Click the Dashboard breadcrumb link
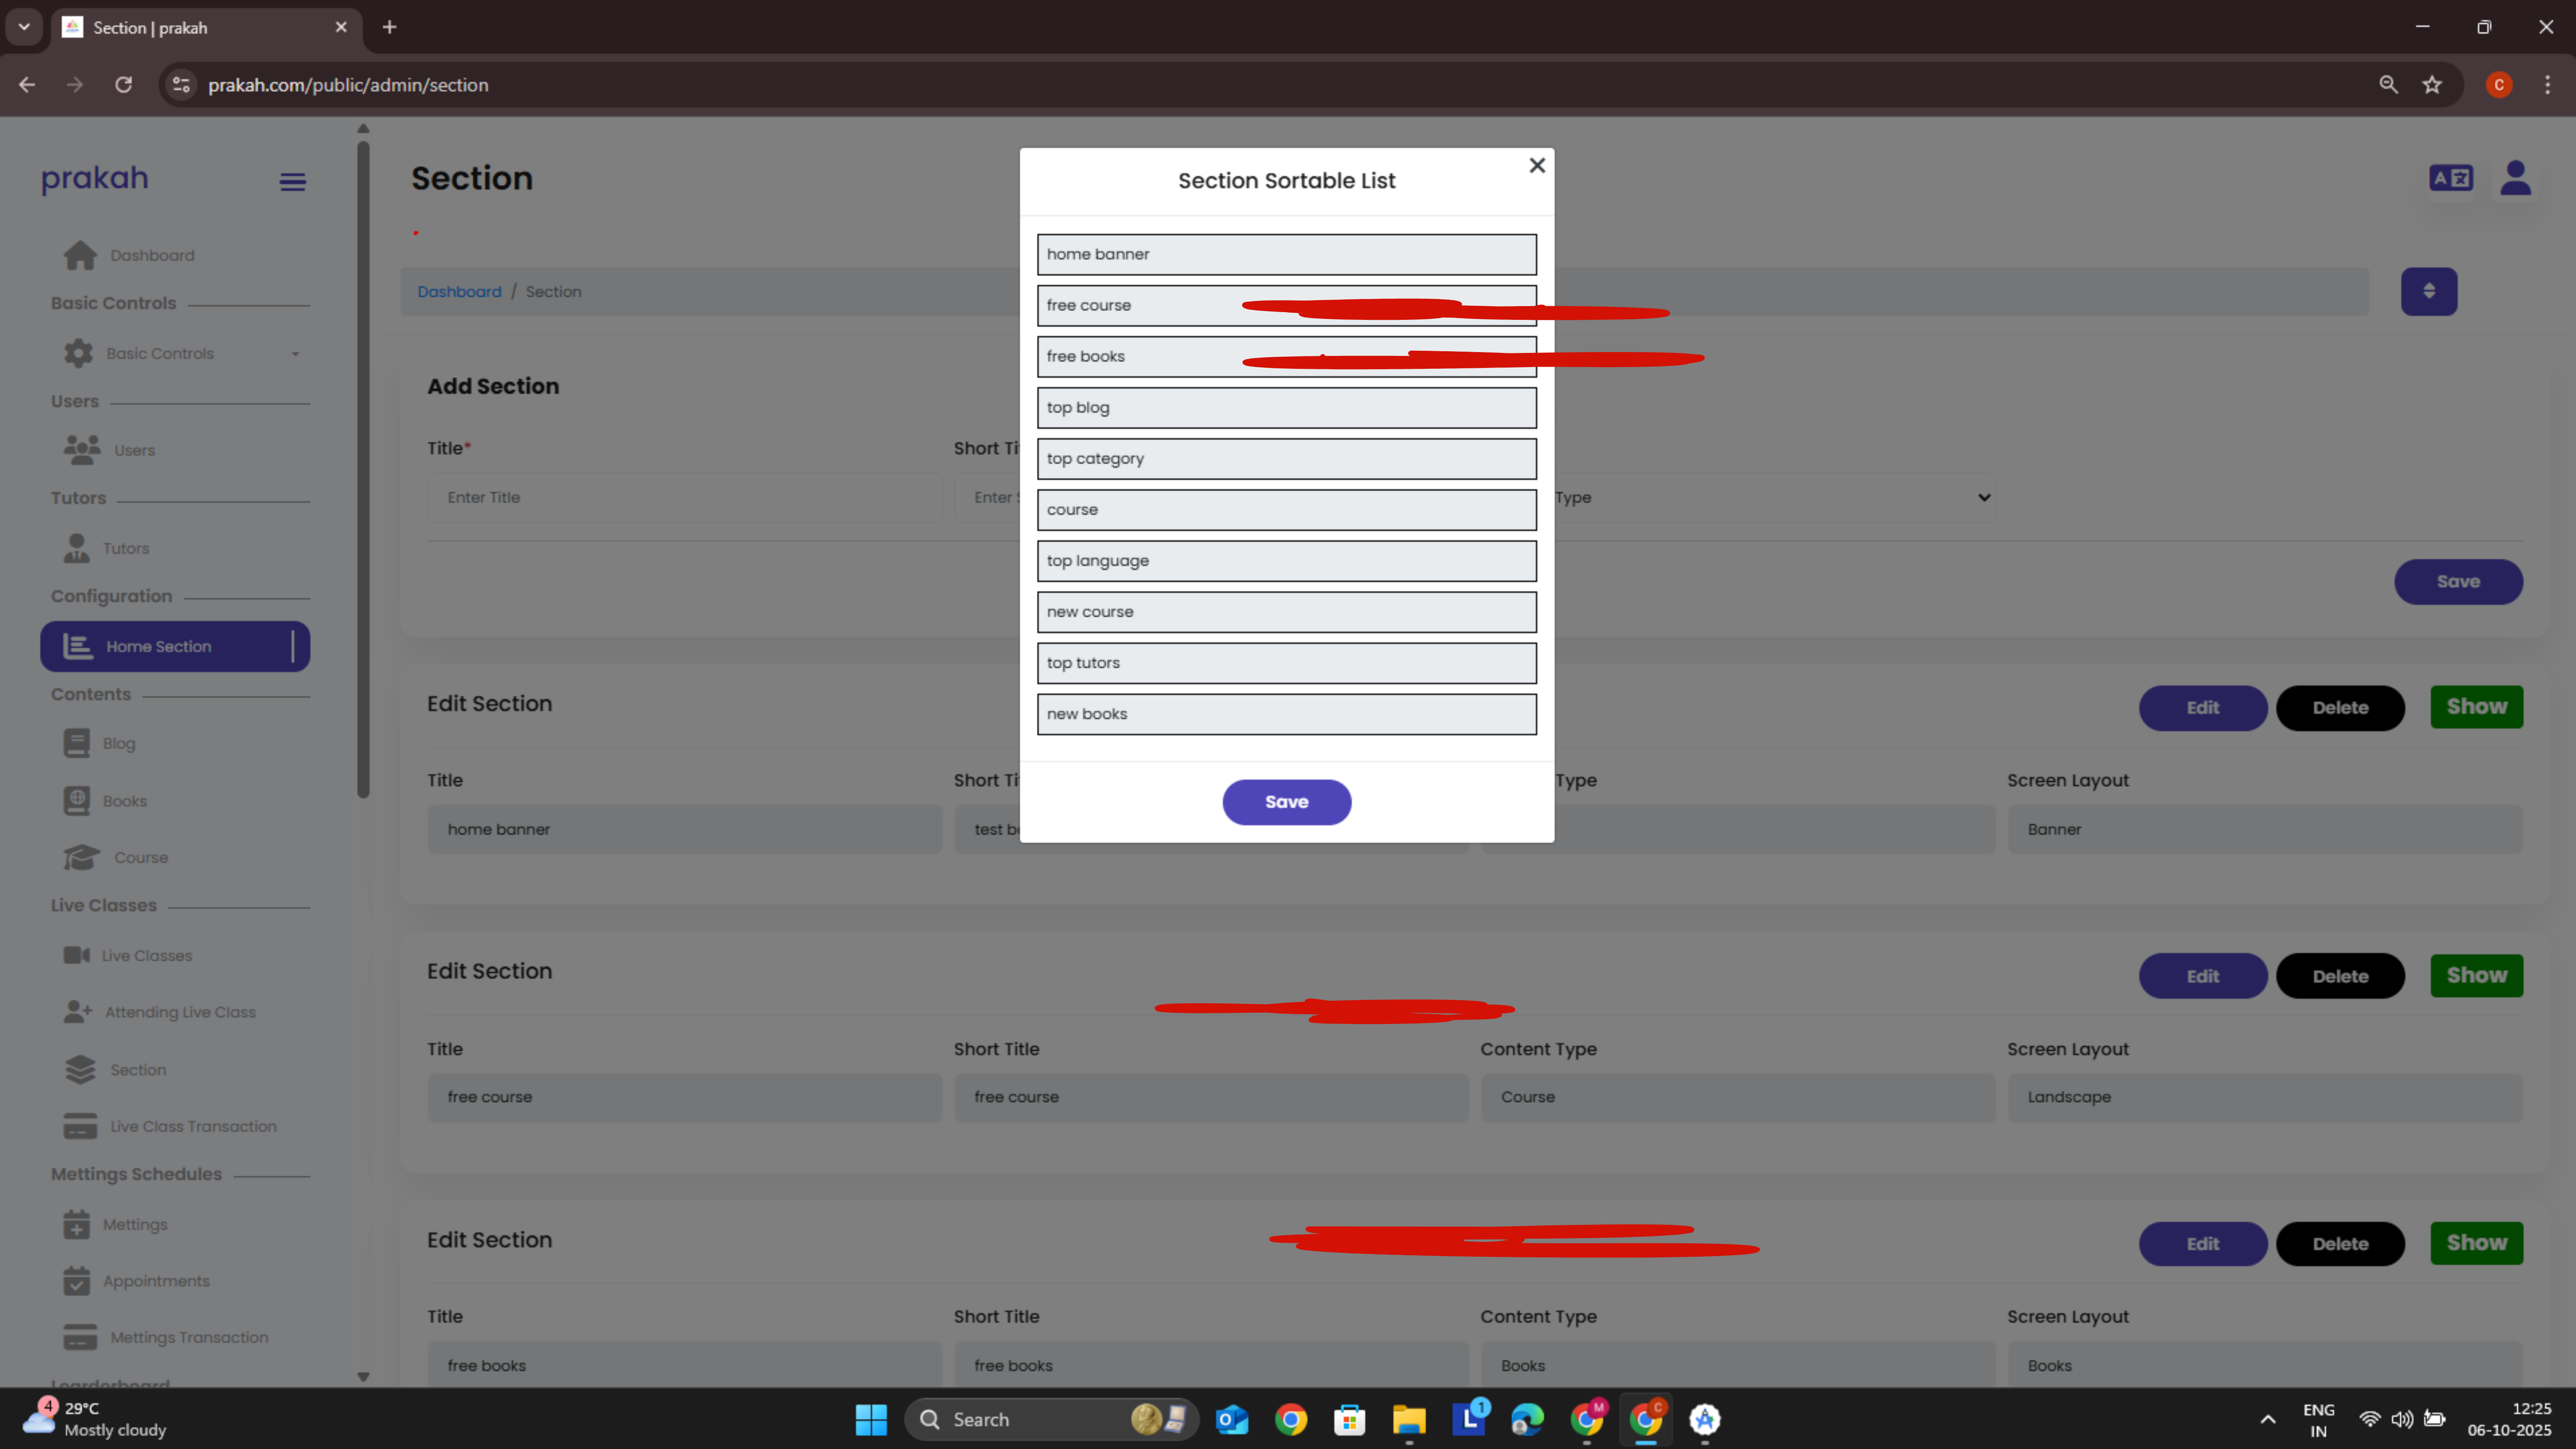 point(459,292)
